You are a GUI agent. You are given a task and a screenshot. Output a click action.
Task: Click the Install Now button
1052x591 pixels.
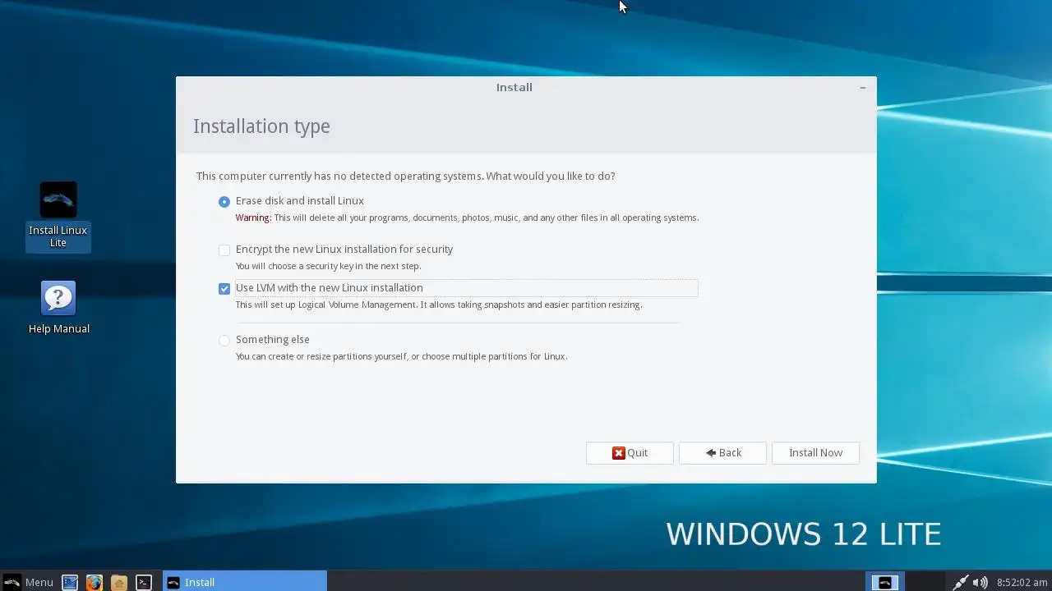point(815,453)
